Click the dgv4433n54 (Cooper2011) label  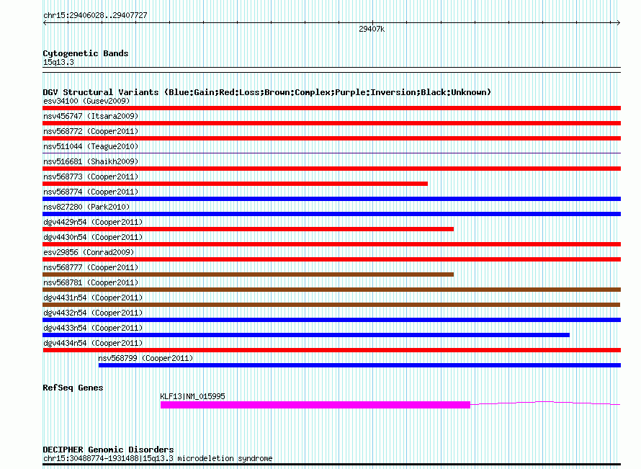[93, 328]
